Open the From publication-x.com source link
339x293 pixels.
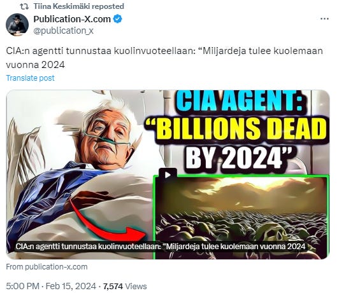coord(47,267)
